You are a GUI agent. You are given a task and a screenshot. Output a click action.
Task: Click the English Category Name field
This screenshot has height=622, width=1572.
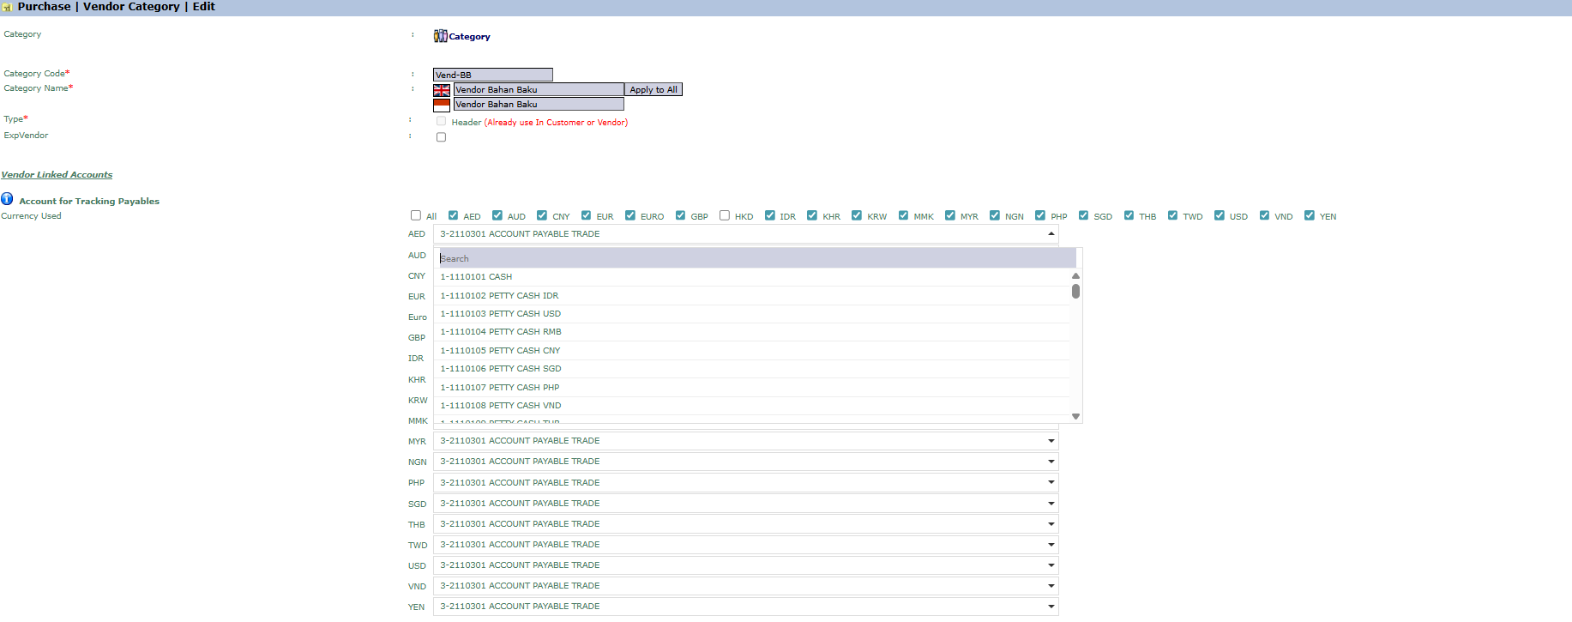click(x=539, y=90)
